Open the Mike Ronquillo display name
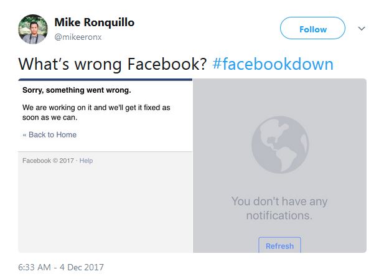Image resolution: width=384 pixels, height=279 pixels. point(95,22)
